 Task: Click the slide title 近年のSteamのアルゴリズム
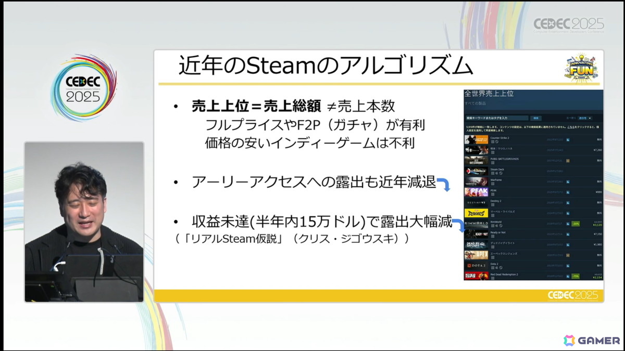point(326,67)
